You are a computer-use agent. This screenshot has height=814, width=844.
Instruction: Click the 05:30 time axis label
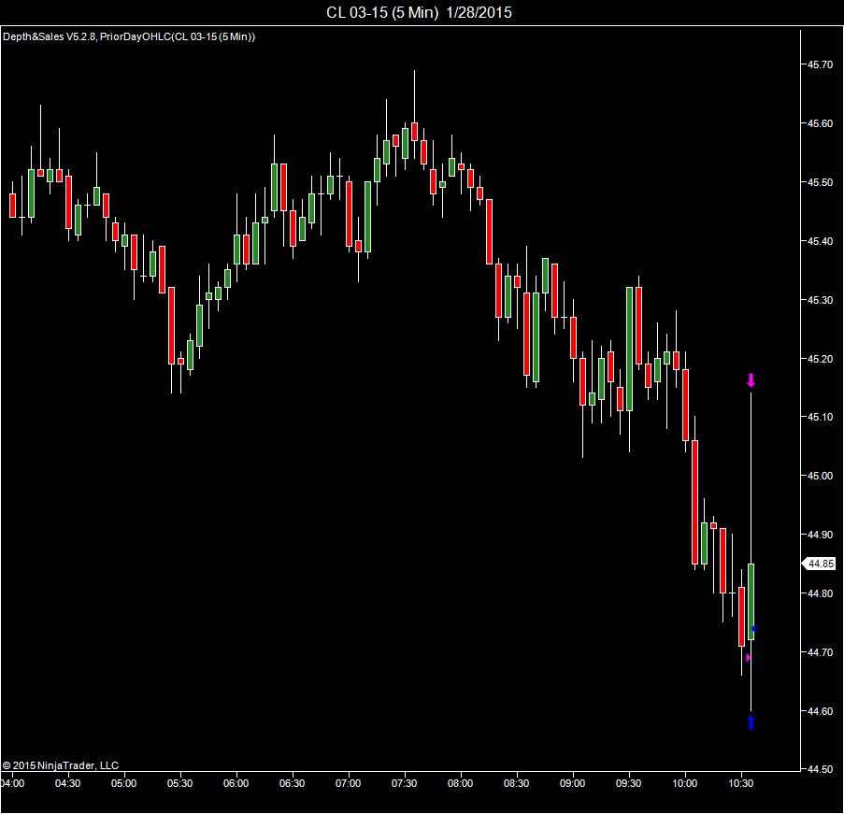coord(179,783)
